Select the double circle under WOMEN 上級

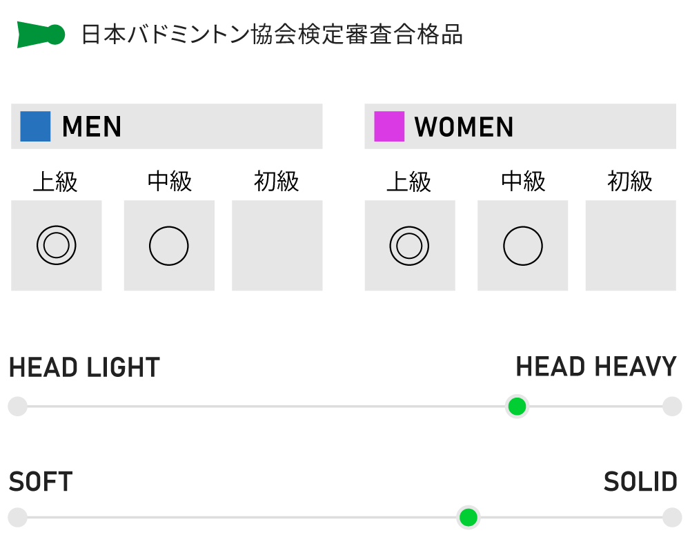[409, 245]
